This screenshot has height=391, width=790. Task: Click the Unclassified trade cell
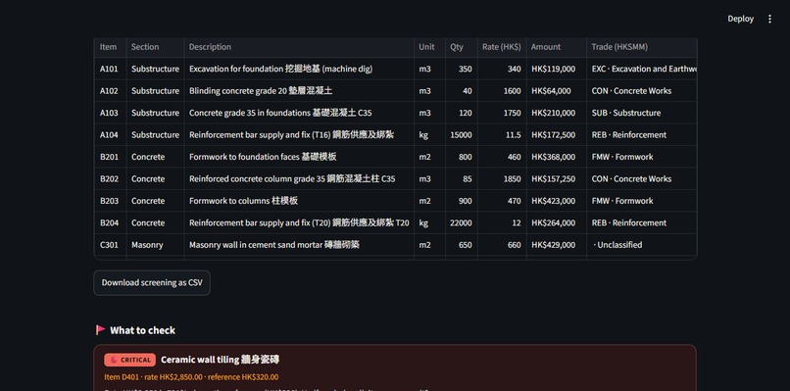pos(642,245)
